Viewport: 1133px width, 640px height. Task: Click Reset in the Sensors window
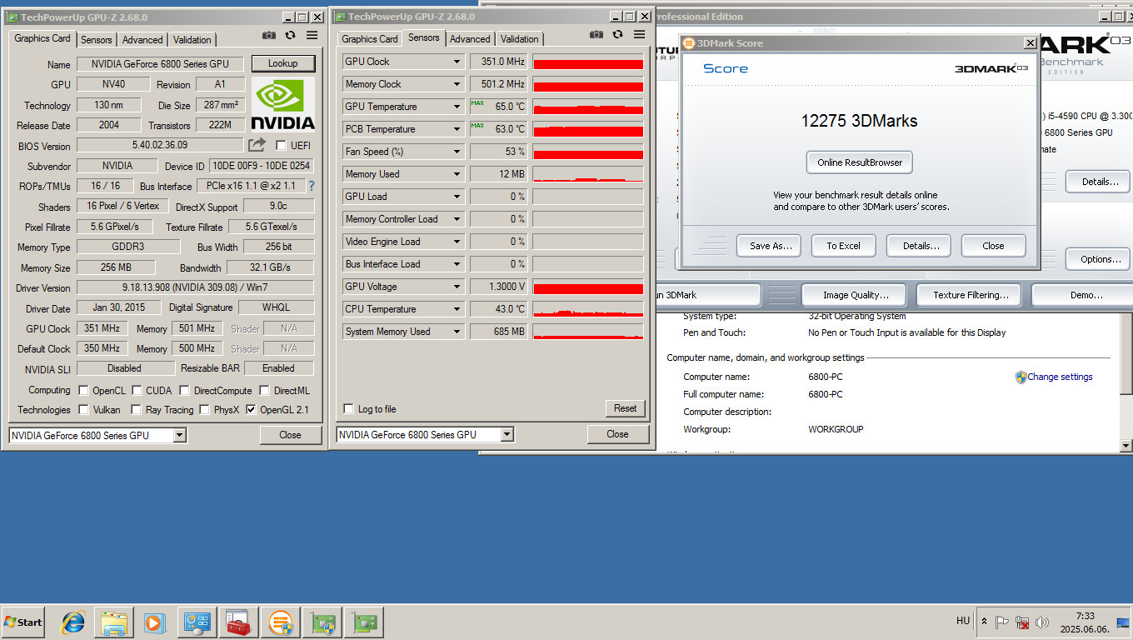(625, 408)
